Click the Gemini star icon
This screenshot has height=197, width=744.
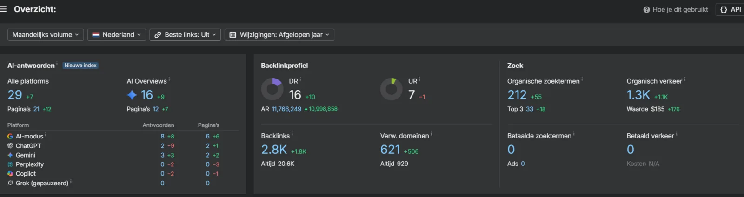[10, 155]
